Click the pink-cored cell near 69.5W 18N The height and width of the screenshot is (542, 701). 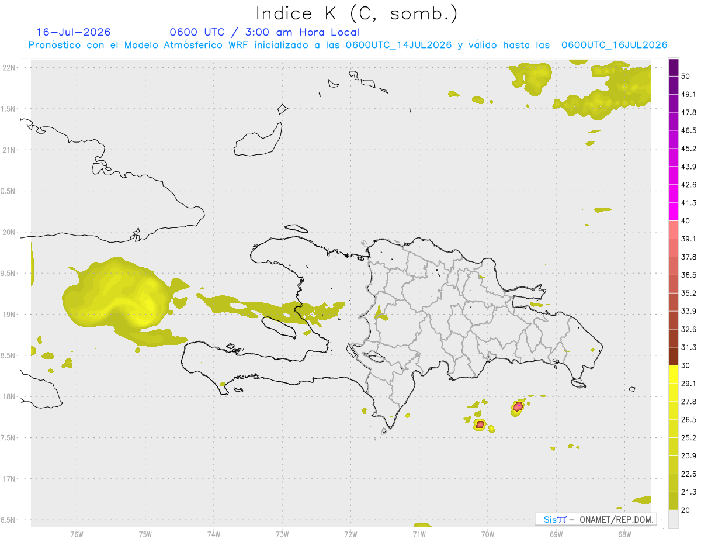[518, 406]
